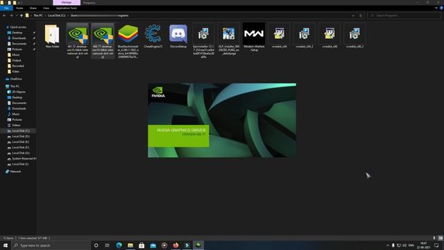Open Desktop under Quick access
The height and width of the screenshot is (250, 444).
coord(17,33)
